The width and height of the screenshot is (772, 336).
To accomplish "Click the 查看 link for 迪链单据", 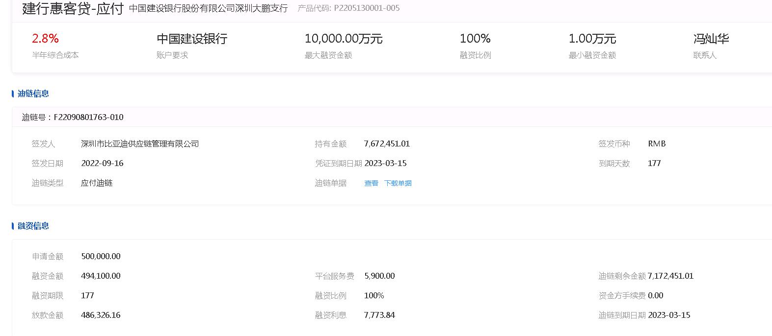I will (371, 183).
